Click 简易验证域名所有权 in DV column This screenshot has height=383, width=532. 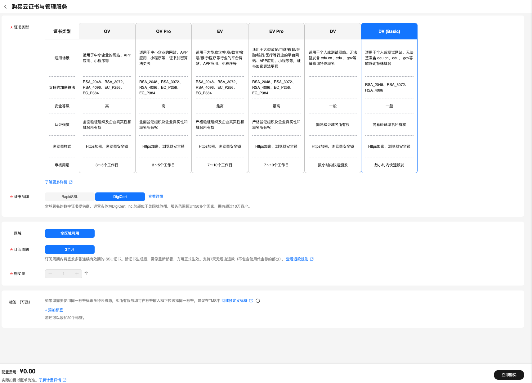(333, 125)
